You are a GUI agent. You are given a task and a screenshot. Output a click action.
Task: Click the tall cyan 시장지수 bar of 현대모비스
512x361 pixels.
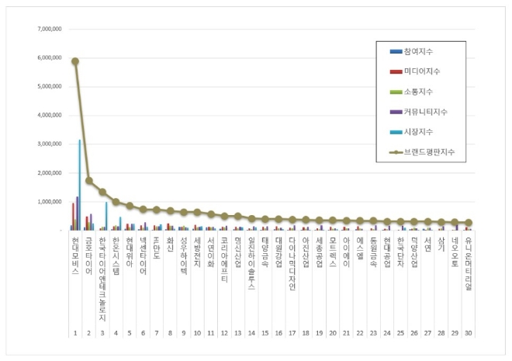(x=80, y=186)
